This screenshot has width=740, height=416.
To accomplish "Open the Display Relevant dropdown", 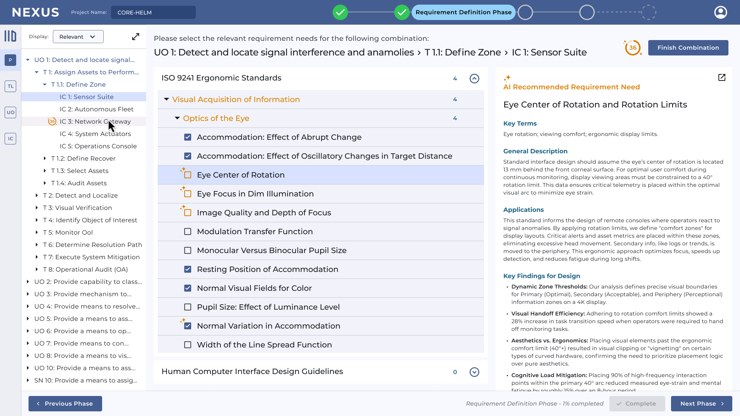I will click(78, 37).
